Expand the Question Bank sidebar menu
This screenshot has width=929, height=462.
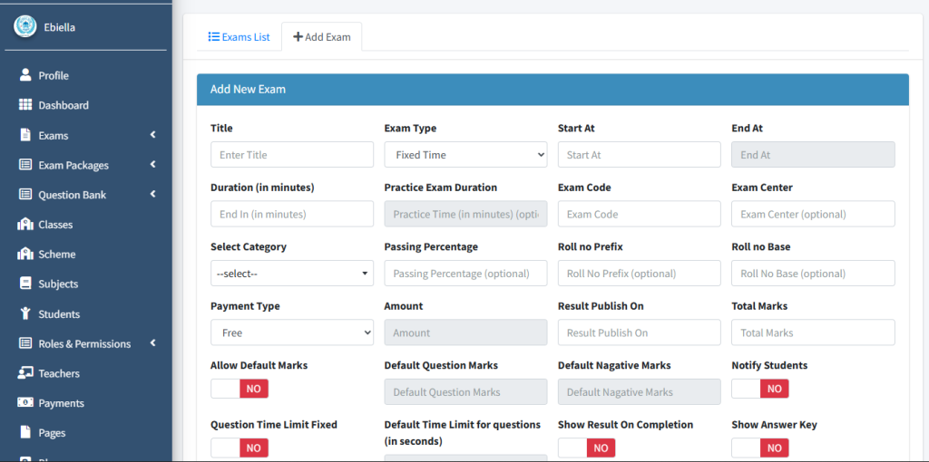tap(86, 195)
